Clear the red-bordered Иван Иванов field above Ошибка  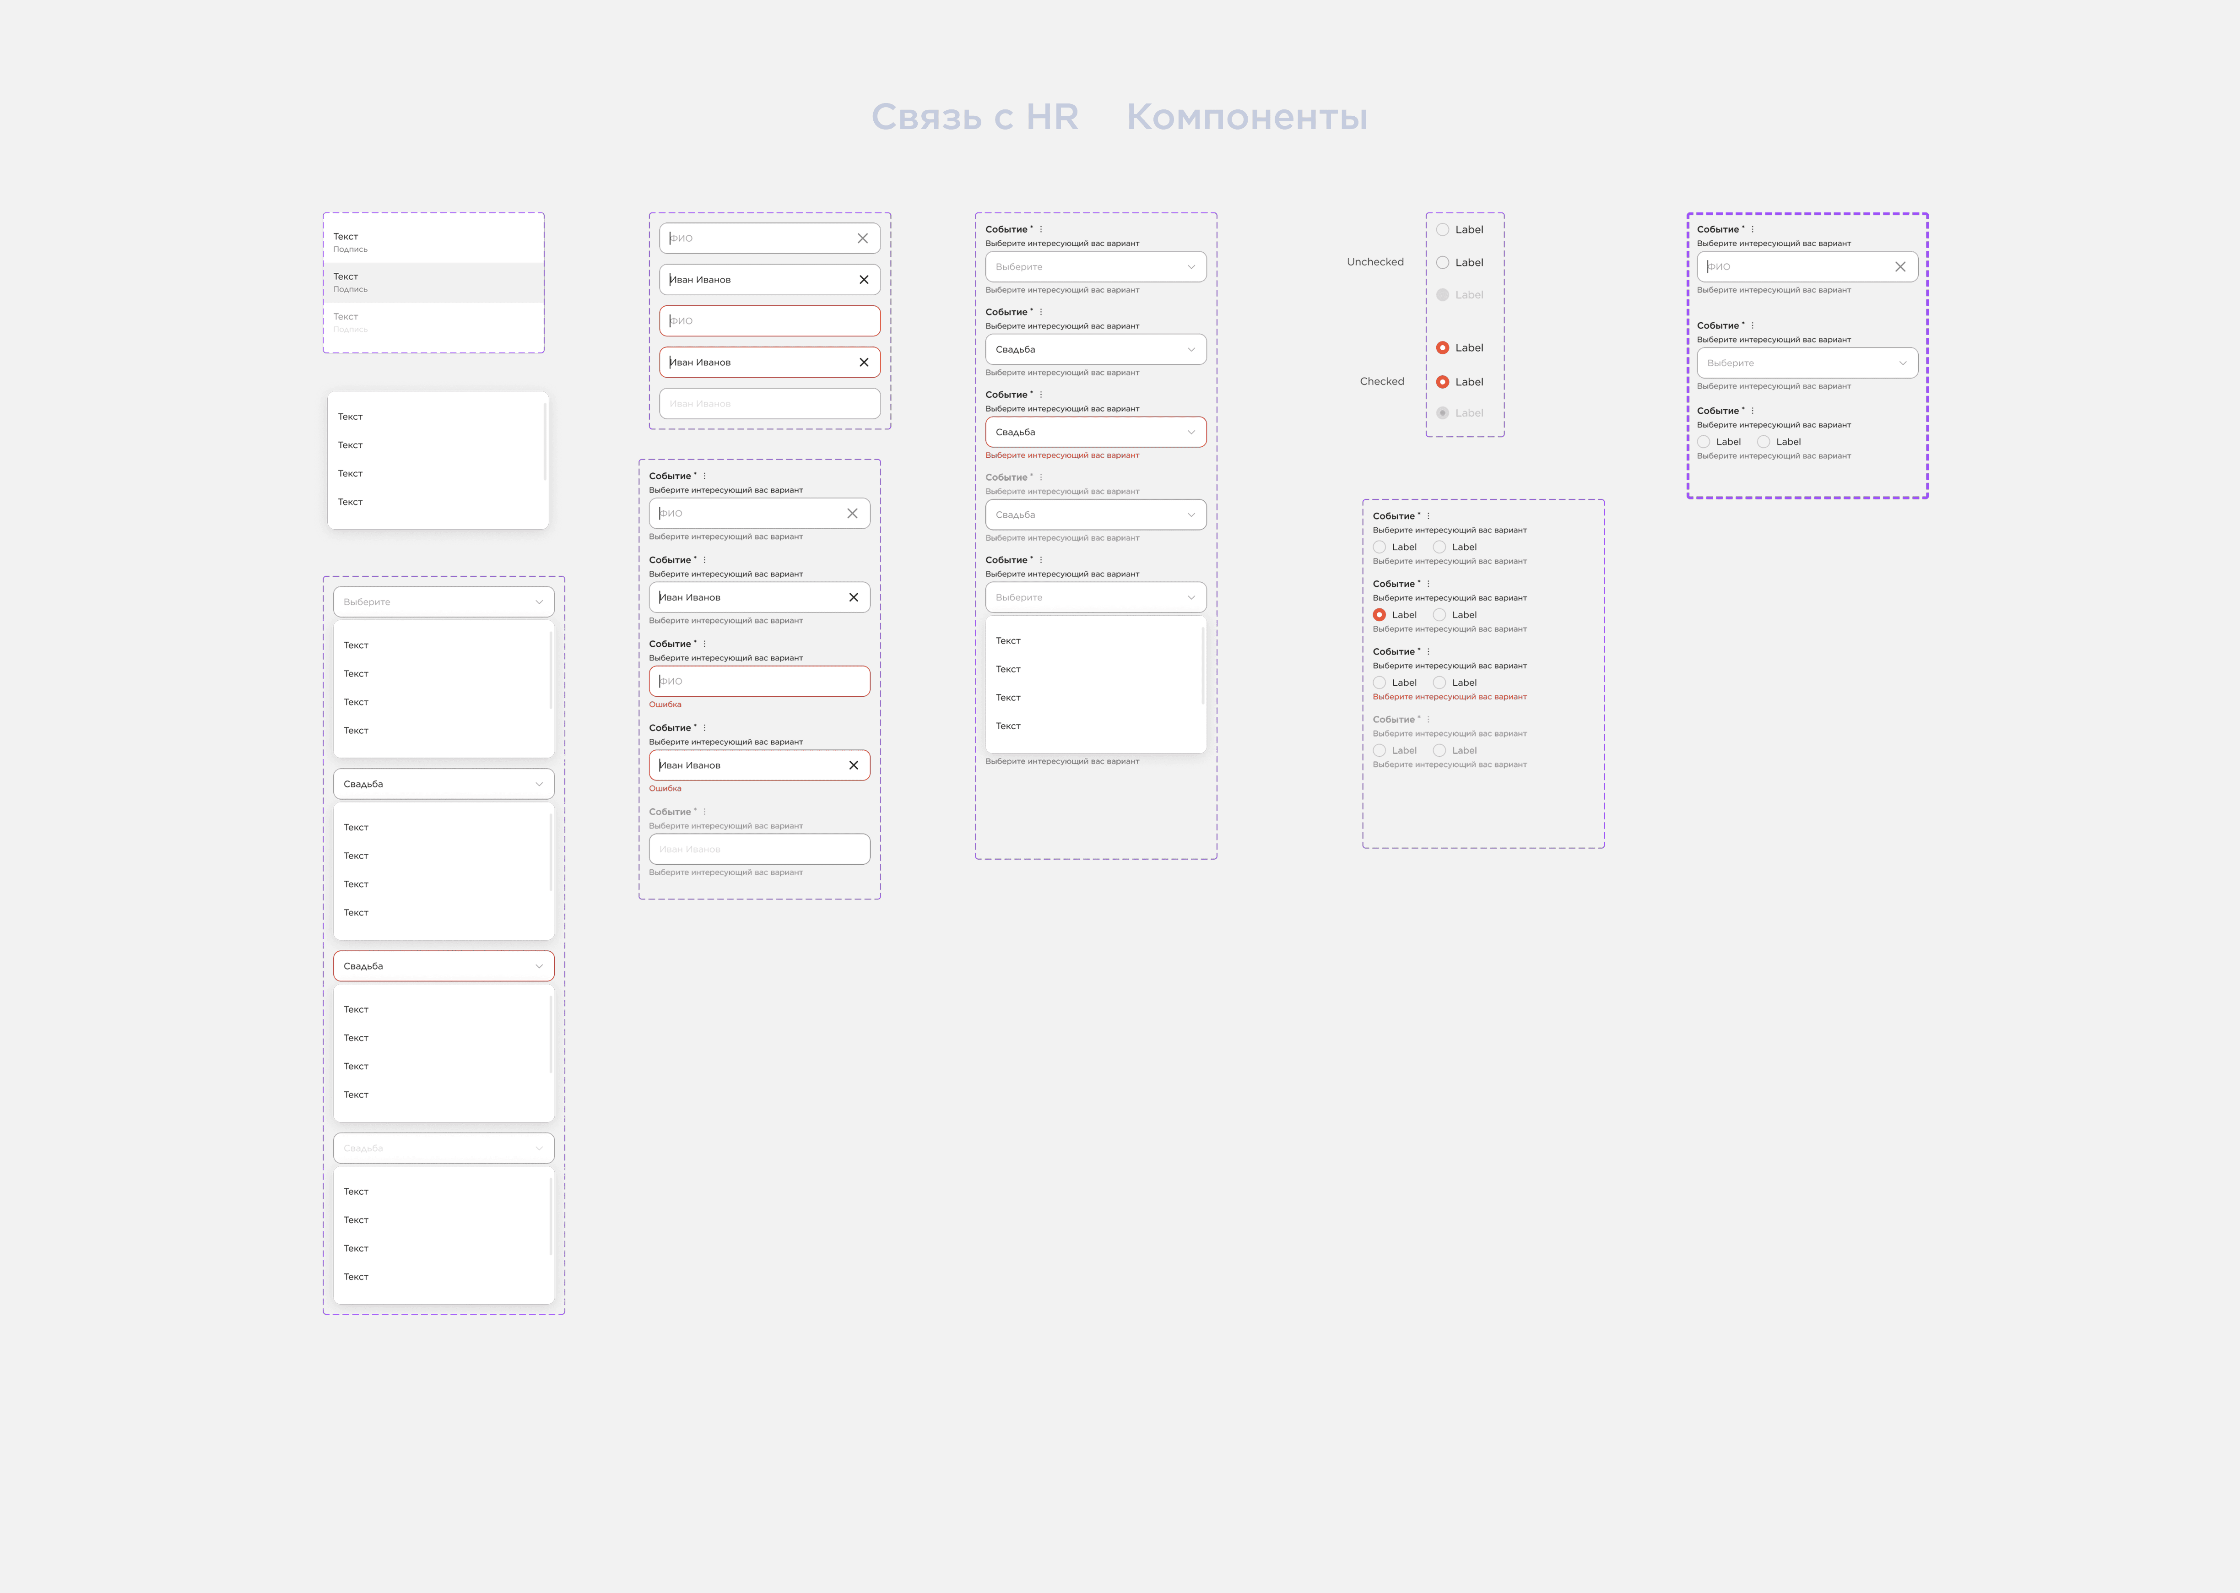pos(853,765)
